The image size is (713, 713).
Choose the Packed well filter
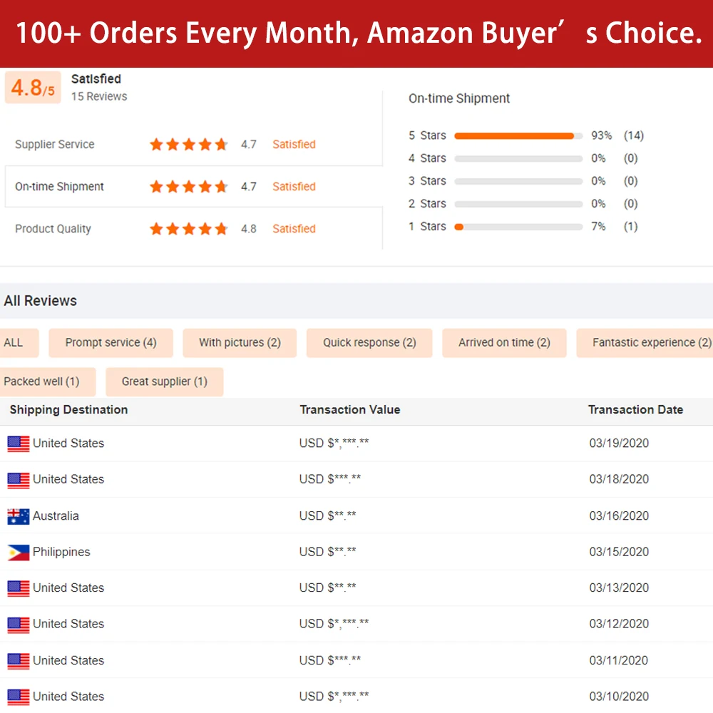[x=43, y=382]
